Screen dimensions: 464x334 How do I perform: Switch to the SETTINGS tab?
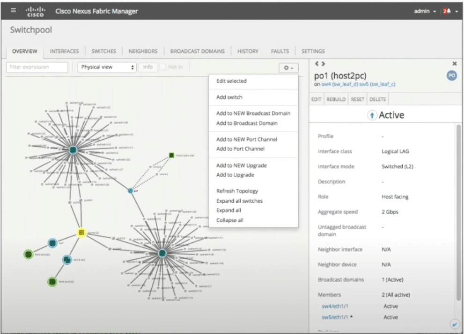click(x=313, y=51)
